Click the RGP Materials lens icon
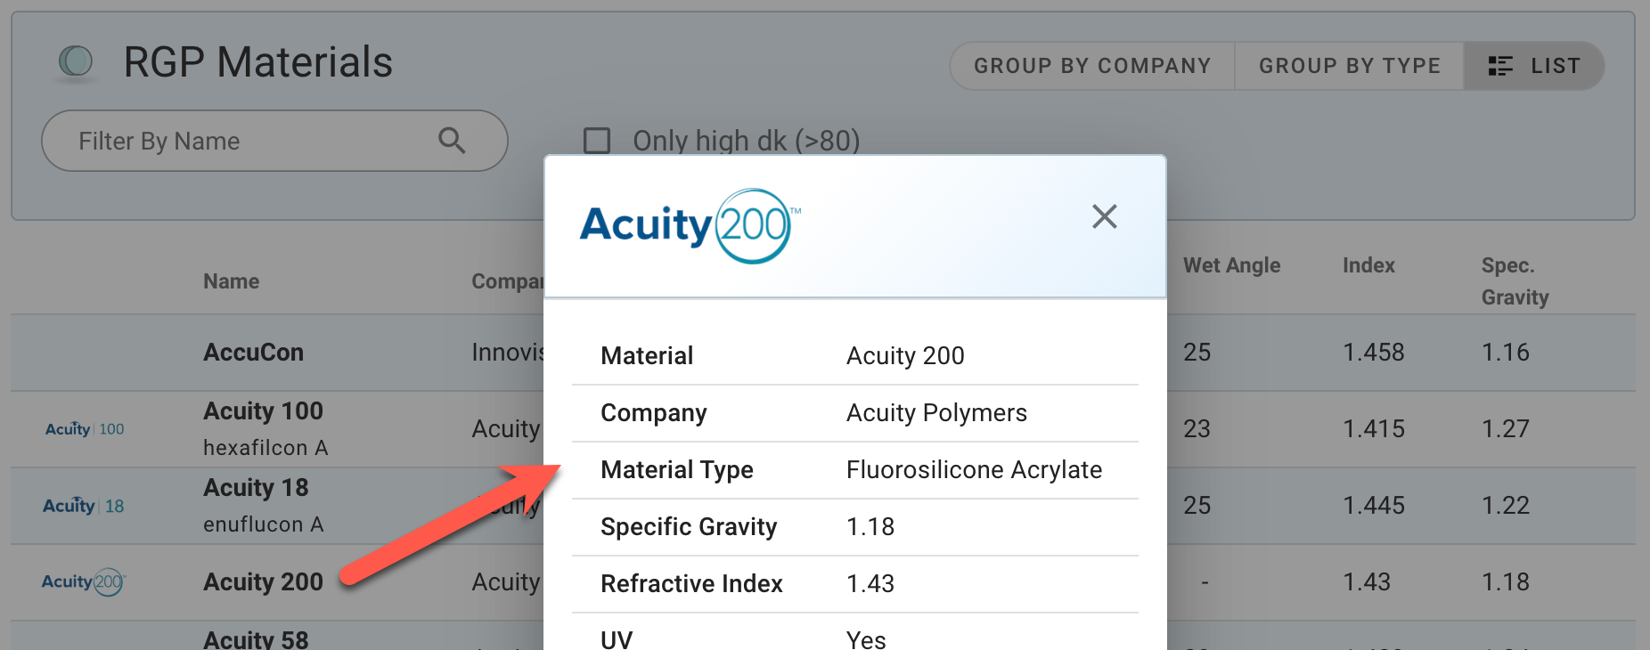 coord(76,61)
